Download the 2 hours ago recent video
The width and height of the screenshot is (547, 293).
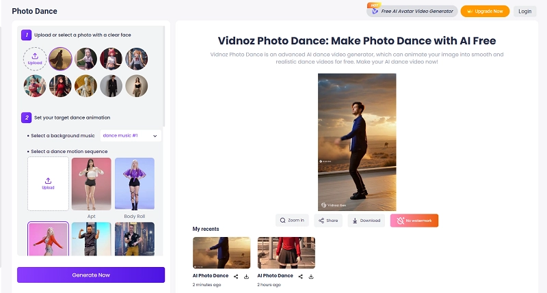point(311,277)
